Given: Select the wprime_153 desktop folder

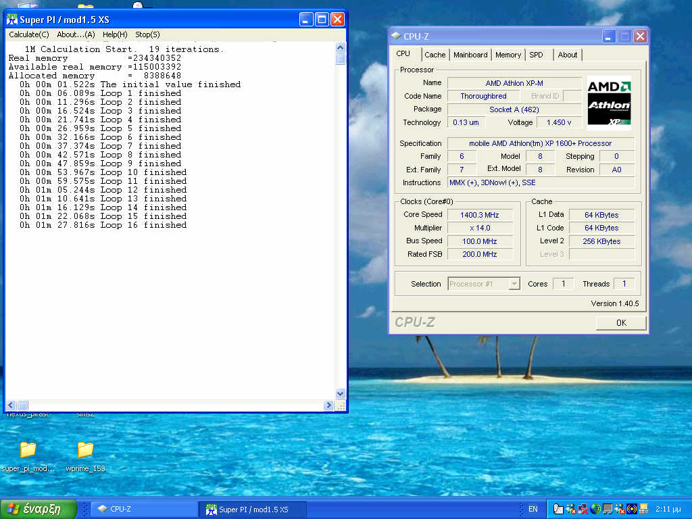Looking at the screenshot, I should (85, 456).
